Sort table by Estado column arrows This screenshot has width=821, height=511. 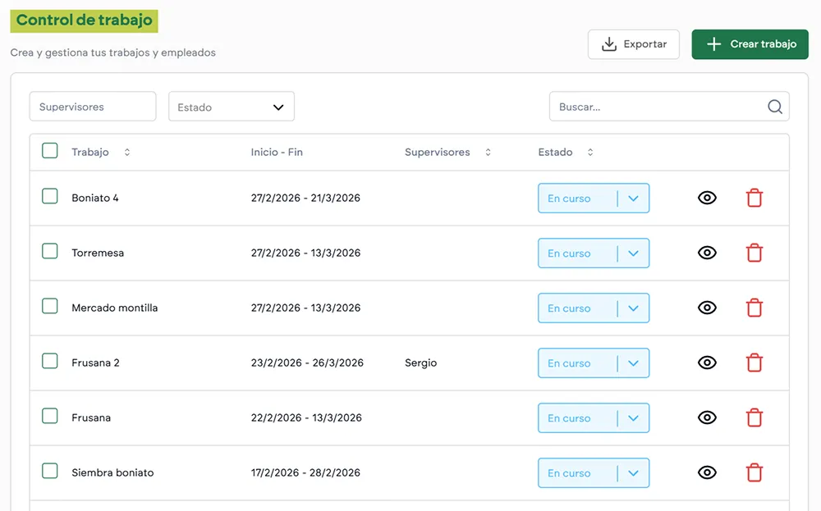click(589, 153)
